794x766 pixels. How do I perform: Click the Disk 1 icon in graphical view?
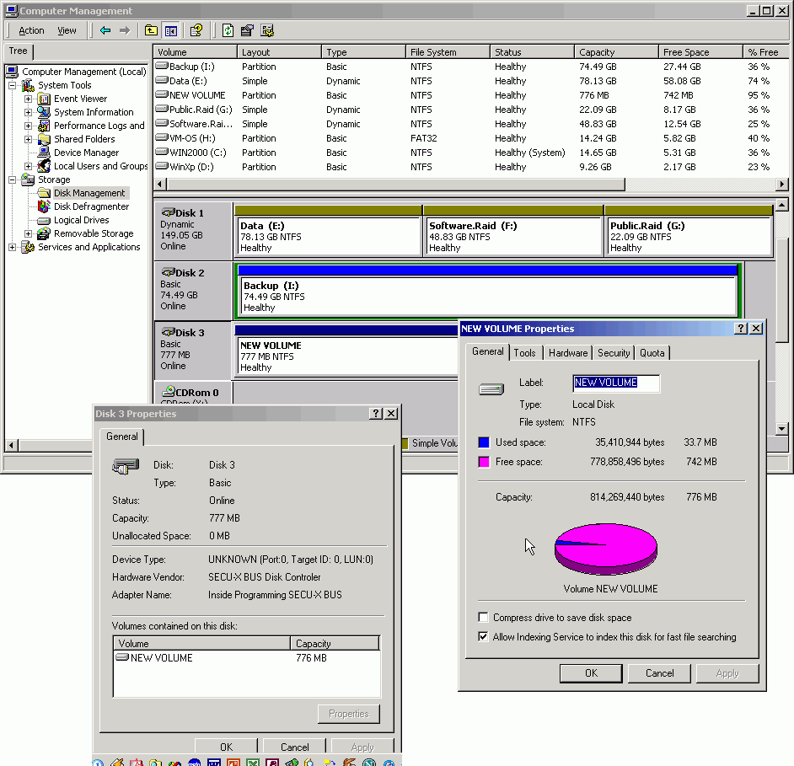[x=169, y=213]
